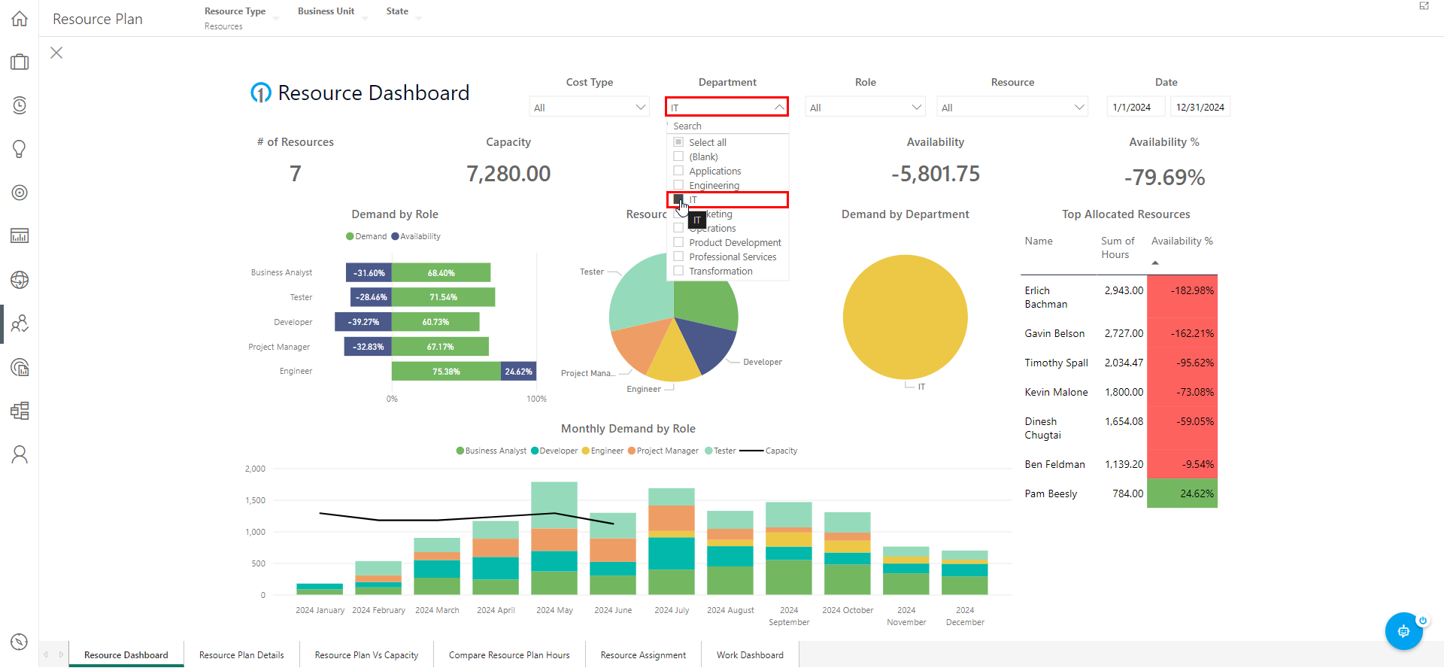
Task: Switch to Work Dashboard tab
Action: pos(750,655)
